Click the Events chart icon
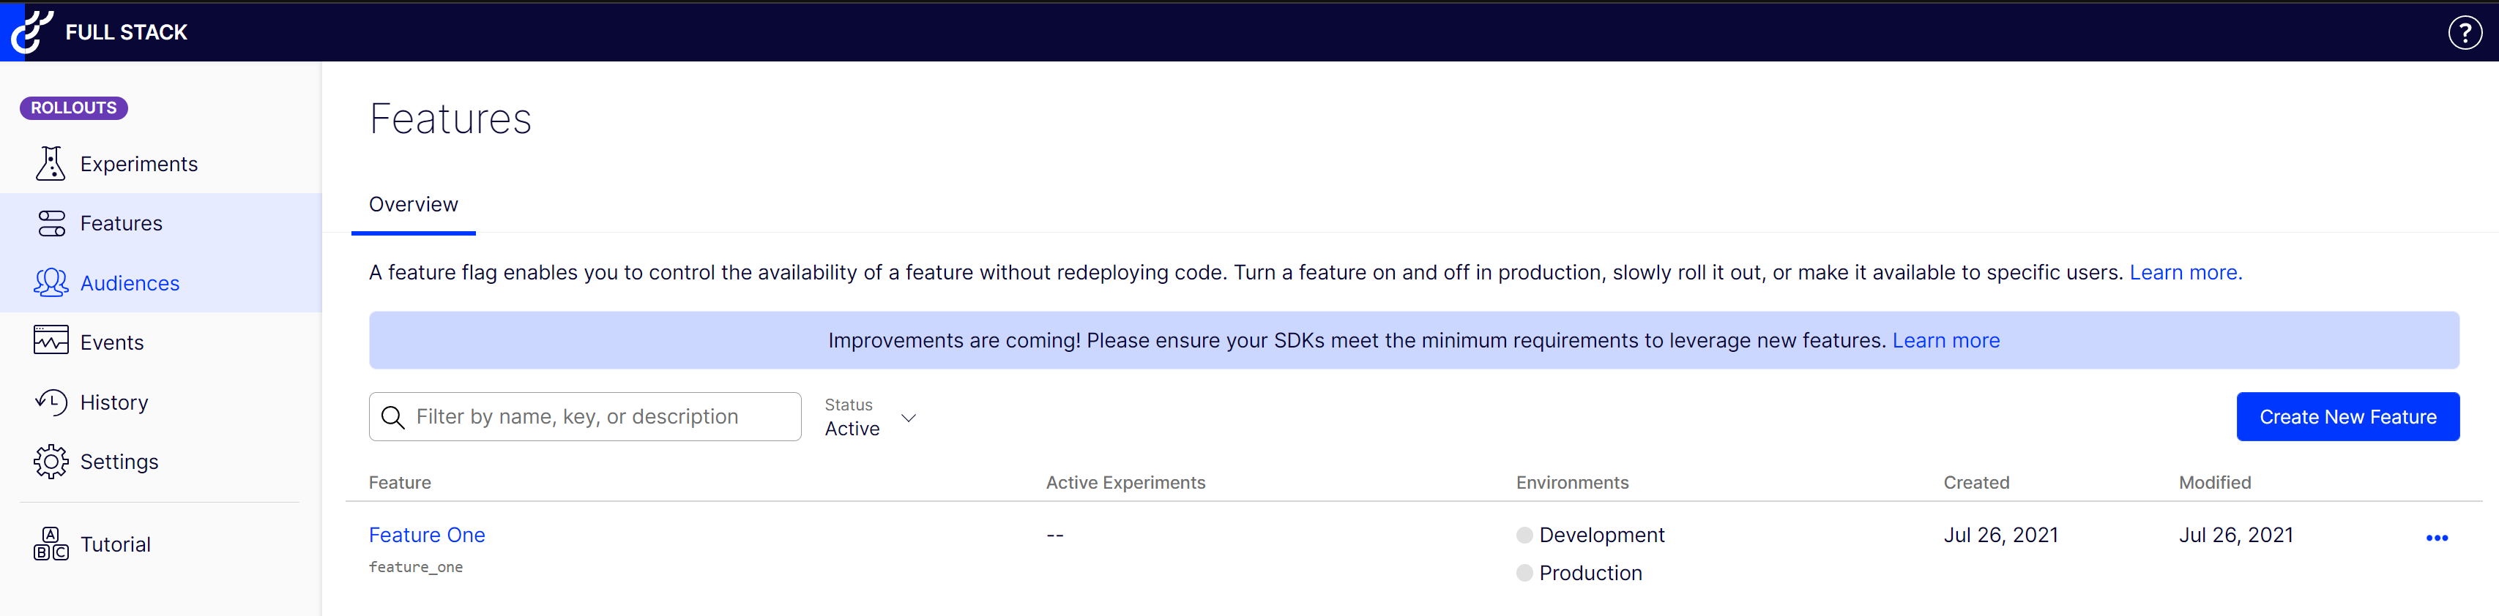The image size is (2499, 616). point(51,341)
